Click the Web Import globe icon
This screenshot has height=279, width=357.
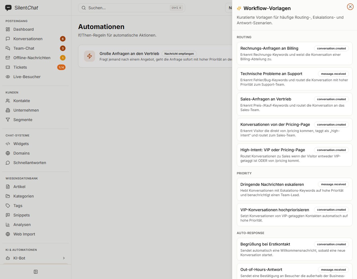tap(8, 234)
